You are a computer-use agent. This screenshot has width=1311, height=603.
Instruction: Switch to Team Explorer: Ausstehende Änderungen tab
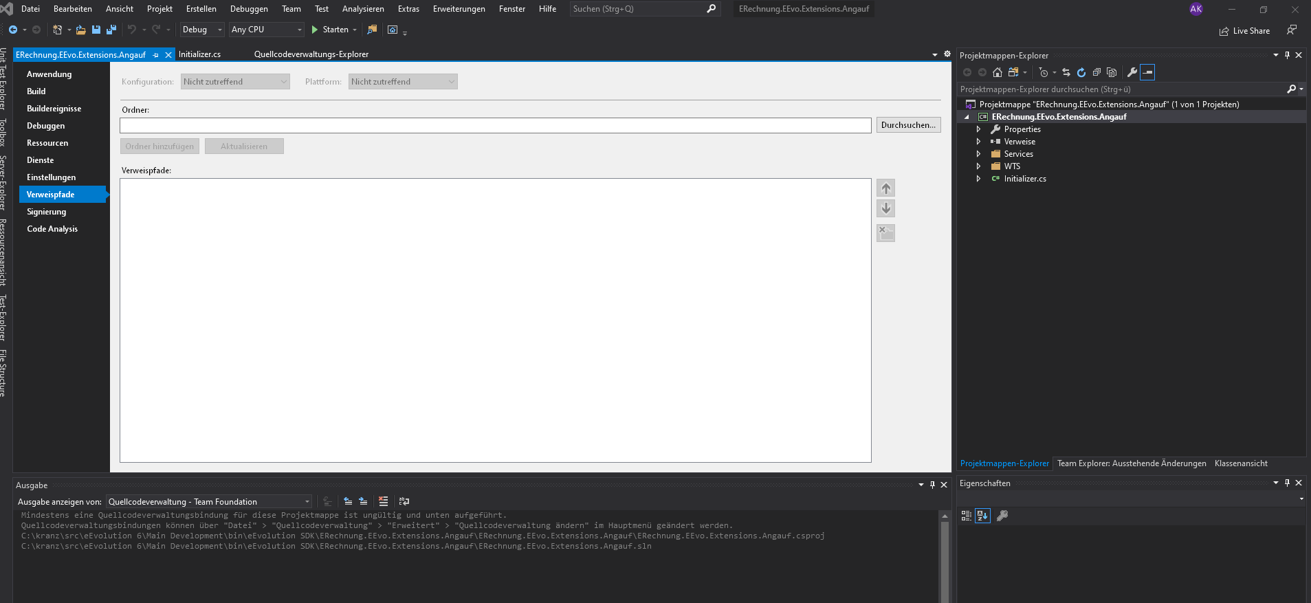pyautogui.click(x=1132, y=463)
